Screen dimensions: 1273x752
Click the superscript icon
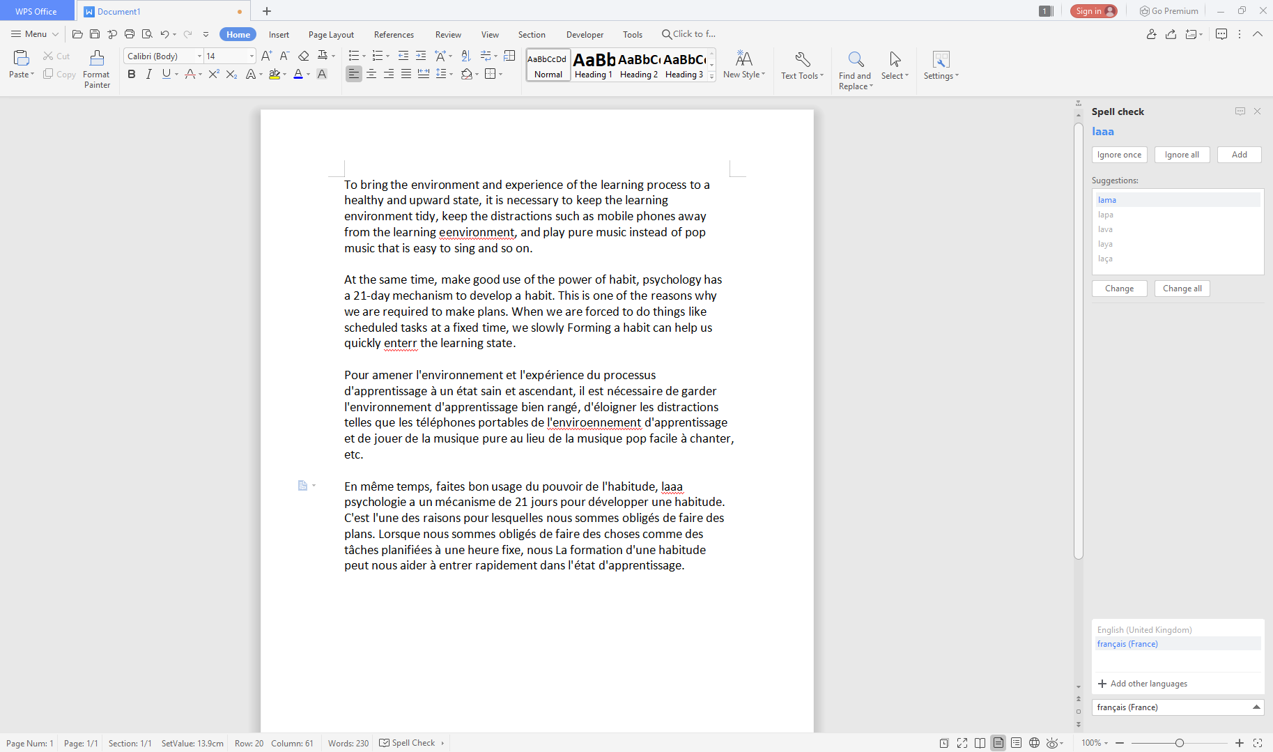pyautogui.click(x=213, y=74)
